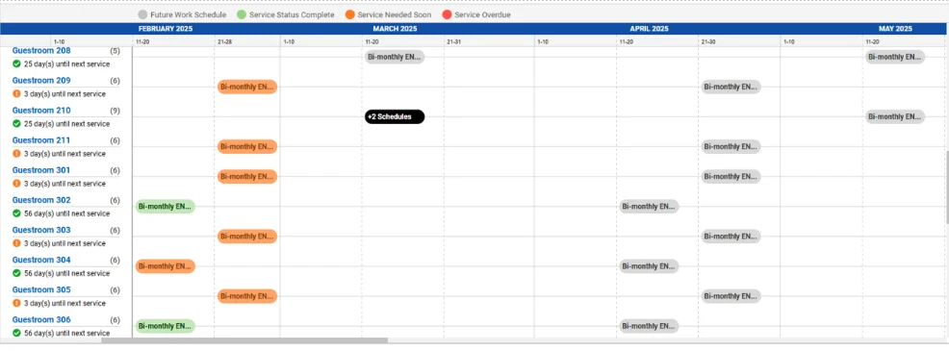Screen dimensions: 949x351
Task: Click the MARCH 2025 month header
Action: tap(395, 29)
